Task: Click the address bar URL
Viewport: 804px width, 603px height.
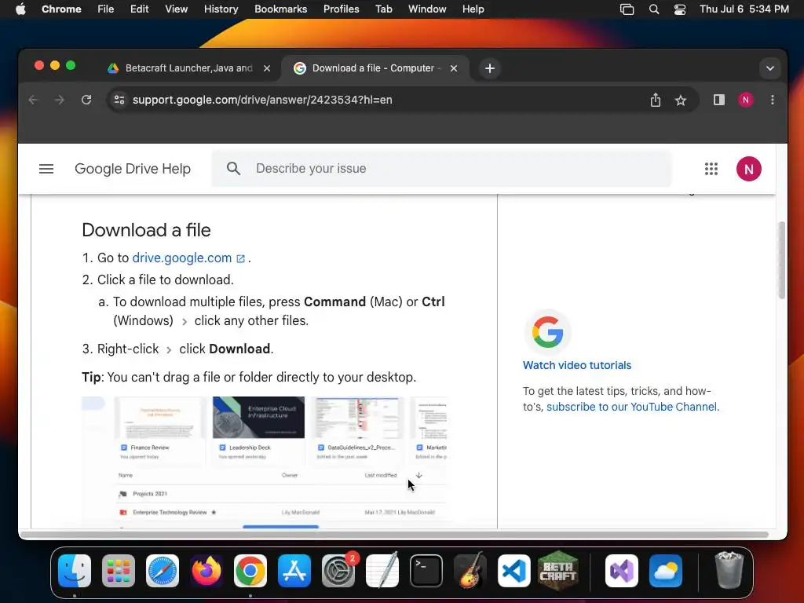Action: [x=262, y=100]
